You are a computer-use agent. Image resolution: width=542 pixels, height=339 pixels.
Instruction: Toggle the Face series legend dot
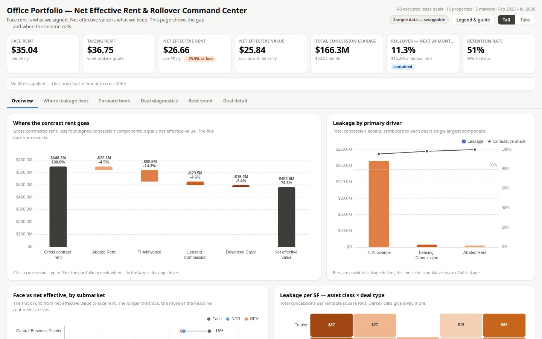(x=209, y=319)
